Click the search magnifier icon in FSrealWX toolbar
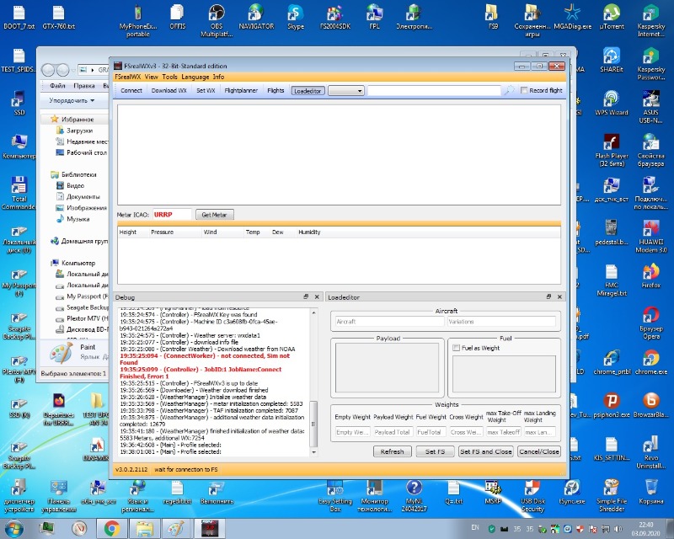 coord(510,90)
